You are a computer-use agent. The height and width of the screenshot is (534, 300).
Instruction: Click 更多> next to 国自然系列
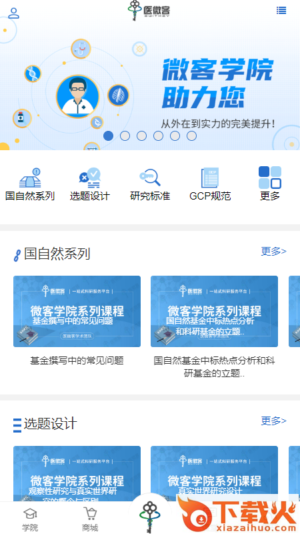click(x=274, y=252)
